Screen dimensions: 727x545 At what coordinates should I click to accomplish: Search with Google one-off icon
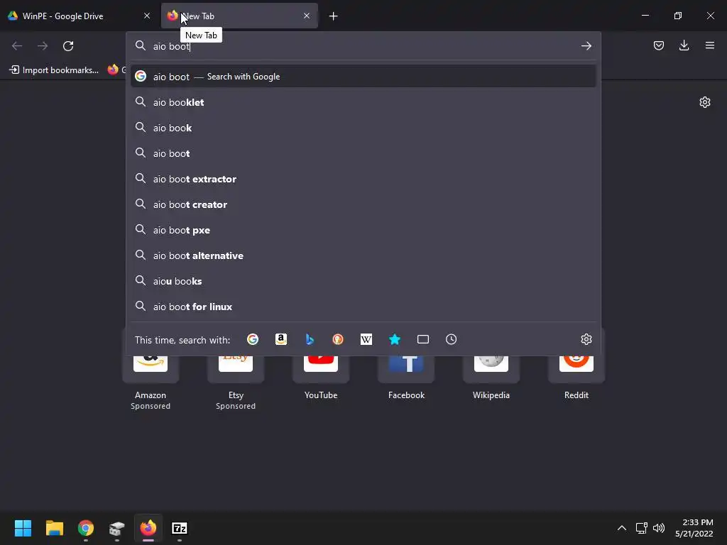click(253, 339)
